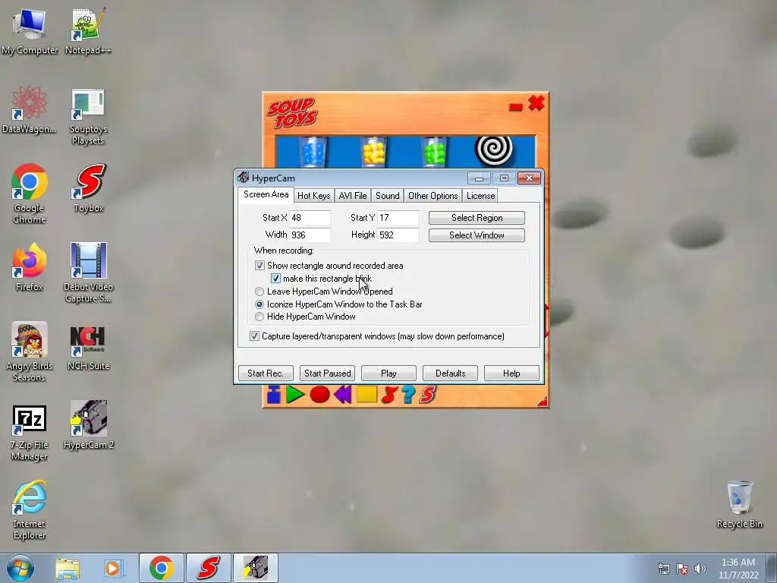Launch Firefox desktop shortcut
Image resolution: width=777 pixels, height=583 pixels.
tap(30, 268)
